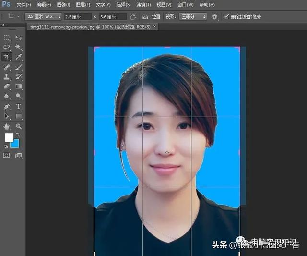Close the timg1111-removebg-preview.jpg tab

154,26
